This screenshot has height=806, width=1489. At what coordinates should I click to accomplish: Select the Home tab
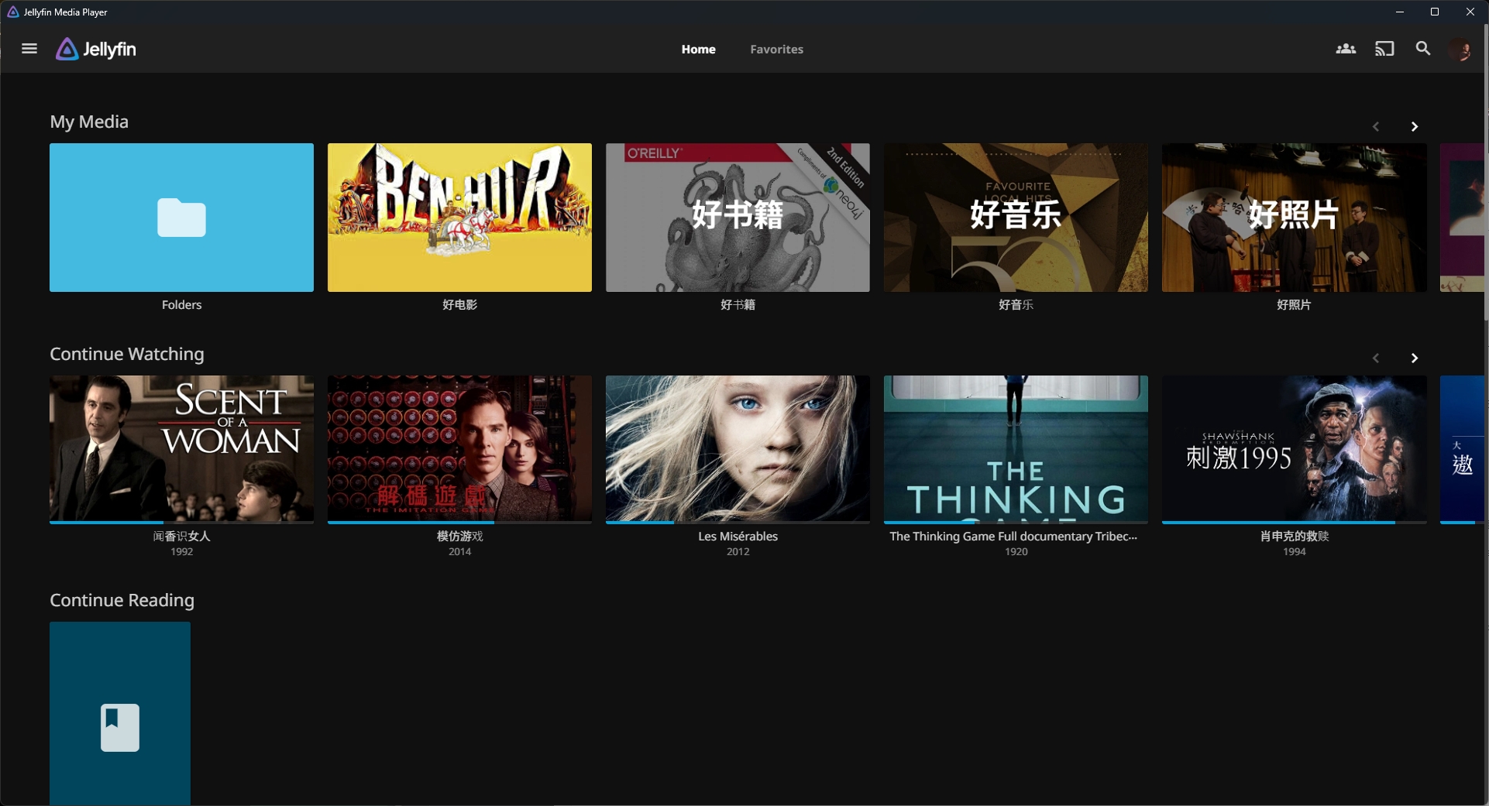(x=698, y=49)
